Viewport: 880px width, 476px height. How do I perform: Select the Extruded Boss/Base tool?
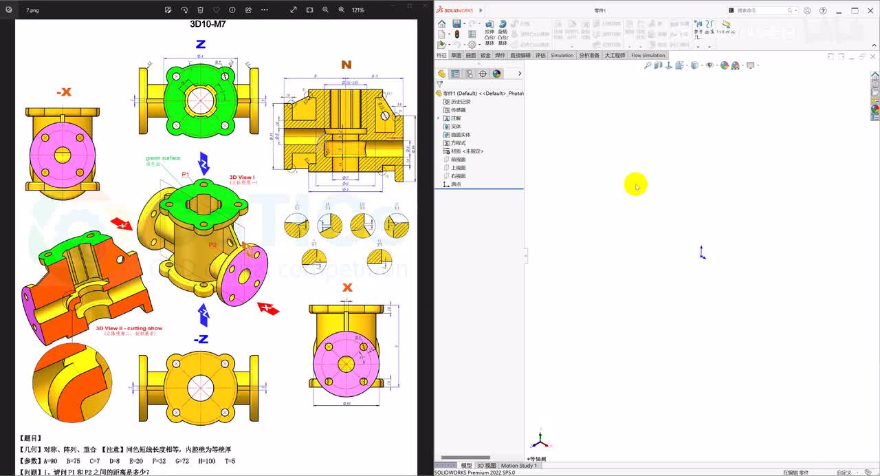(489, 33)
